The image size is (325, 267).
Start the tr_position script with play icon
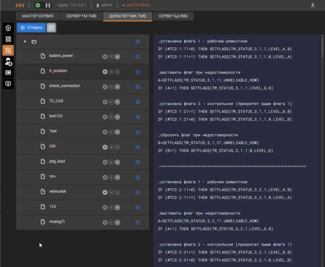105,72
